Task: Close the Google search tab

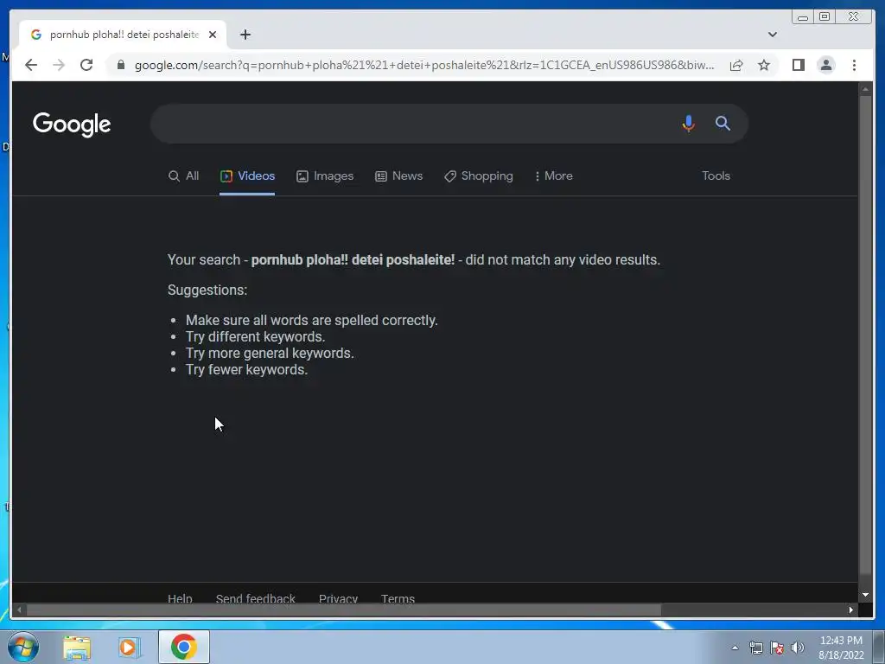Action: pyautogui.click(x=213, y=35)
